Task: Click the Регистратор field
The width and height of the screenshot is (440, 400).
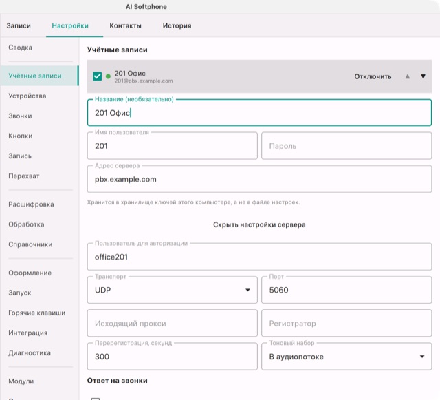Action: click(346, 324)
